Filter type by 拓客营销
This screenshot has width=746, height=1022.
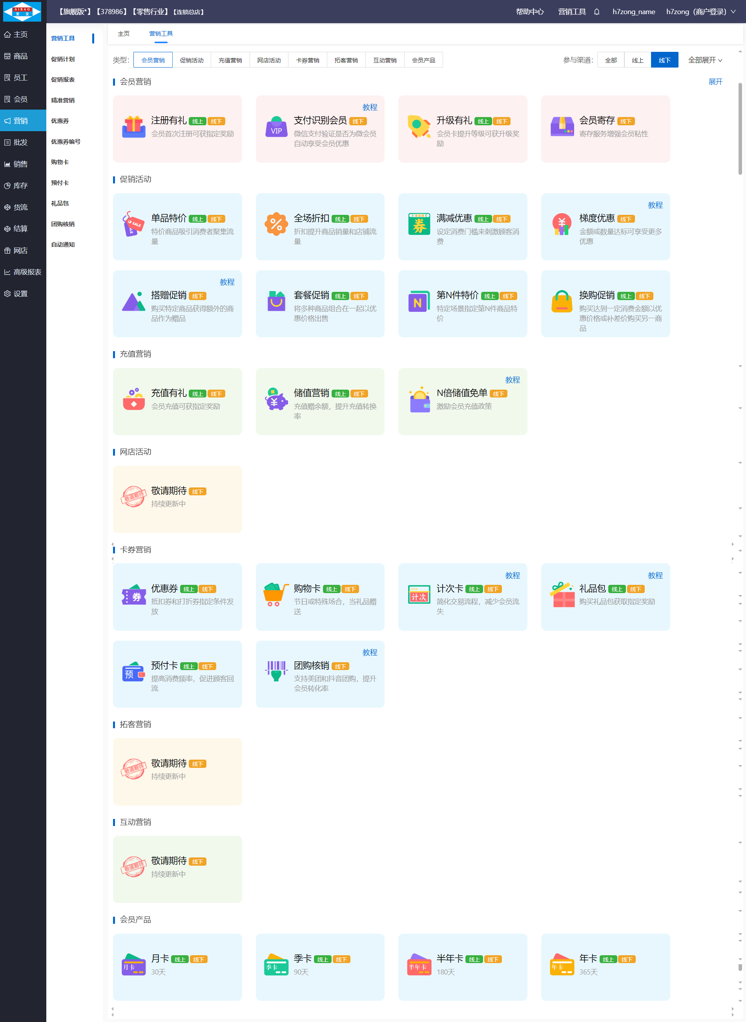(x=346, y=60)
